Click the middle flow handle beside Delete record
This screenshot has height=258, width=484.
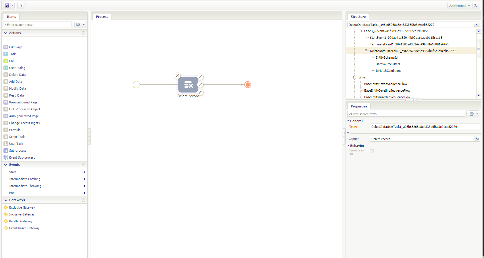pos(200,84)
